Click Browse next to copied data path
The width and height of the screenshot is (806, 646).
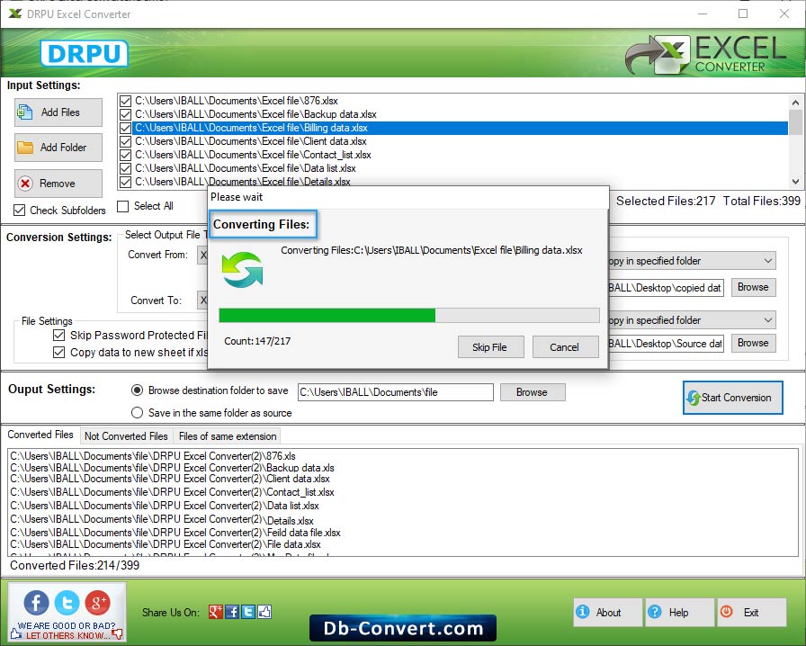point(753,287)
